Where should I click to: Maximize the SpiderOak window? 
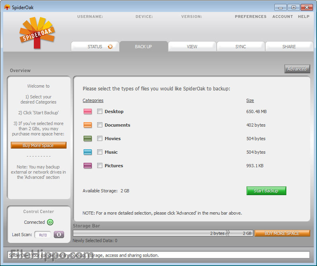click(x=294, y=8)
